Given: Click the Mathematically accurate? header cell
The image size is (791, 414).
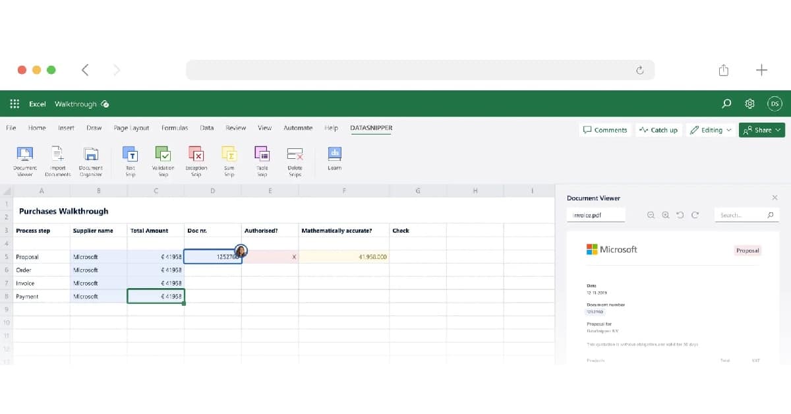Looking at the screenshot, I should pyautogui.click(x=344, y=231).
